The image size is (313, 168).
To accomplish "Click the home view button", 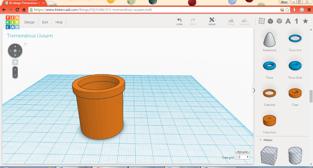I will 15,51.
